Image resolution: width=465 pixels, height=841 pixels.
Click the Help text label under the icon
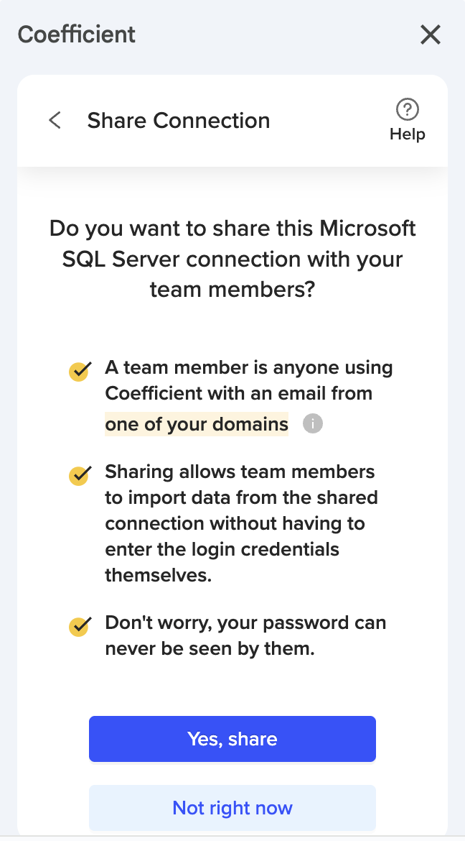tap(408, 134)
